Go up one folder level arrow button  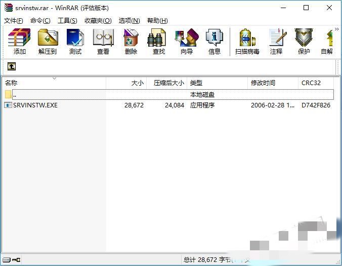pos(11,66)
